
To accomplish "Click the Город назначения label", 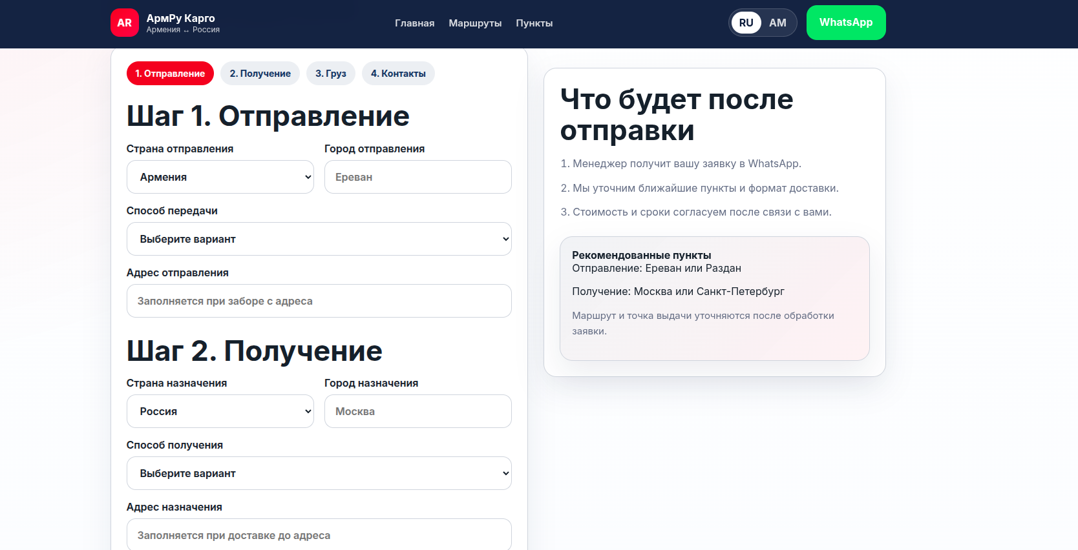I will pos(371,383).
